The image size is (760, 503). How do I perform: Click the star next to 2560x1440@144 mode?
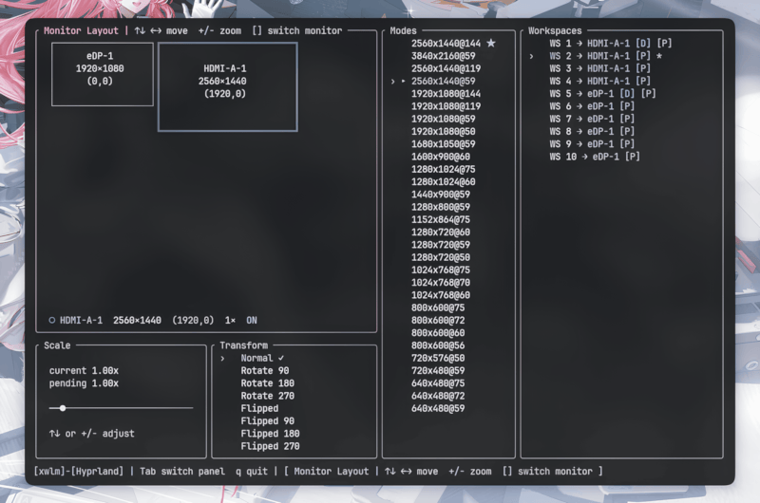coord(491,44)
